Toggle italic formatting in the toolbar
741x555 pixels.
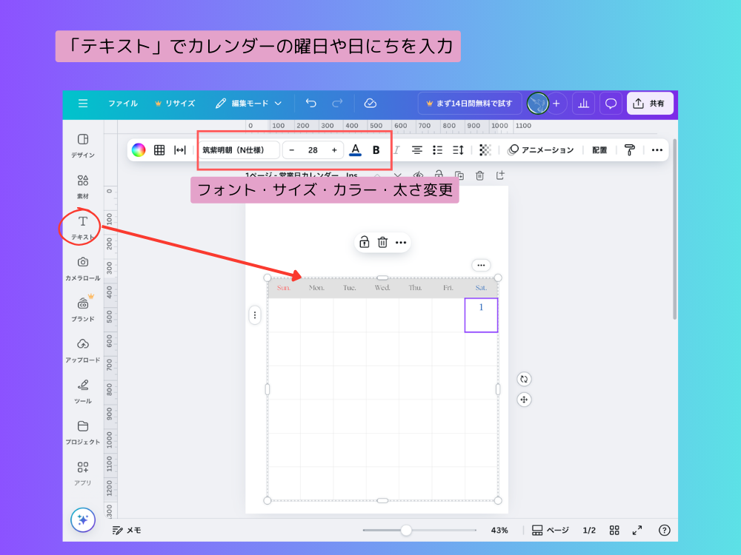pos(396,149)
